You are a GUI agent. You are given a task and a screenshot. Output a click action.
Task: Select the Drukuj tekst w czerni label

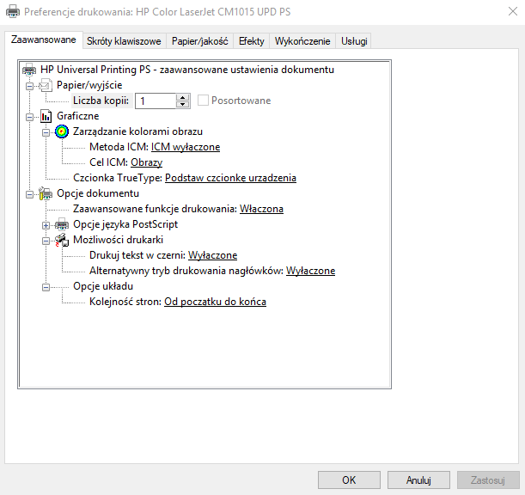click(137, 255)
